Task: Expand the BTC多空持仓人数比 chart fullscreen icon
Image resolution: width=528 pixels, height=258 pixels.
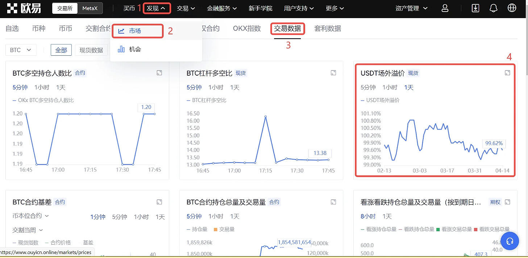Action: point(159,73)
